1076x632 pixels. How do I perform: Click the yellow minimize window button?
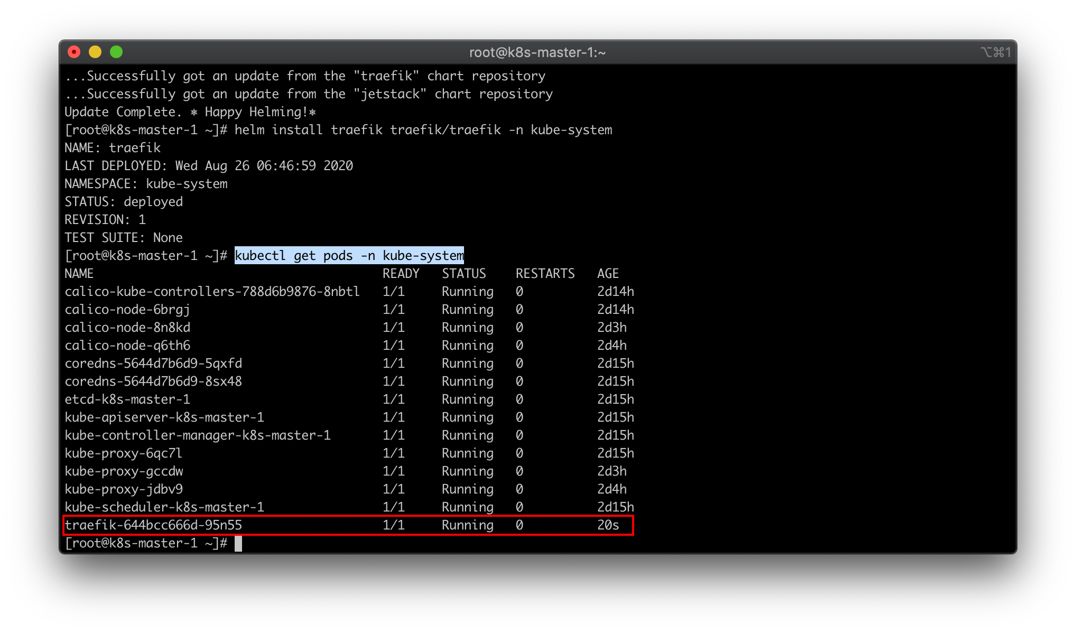pyautogui.click(x=95, y=52)
